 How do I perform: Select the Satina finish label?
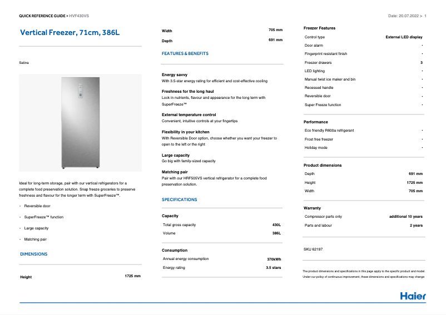click(24, 63)
